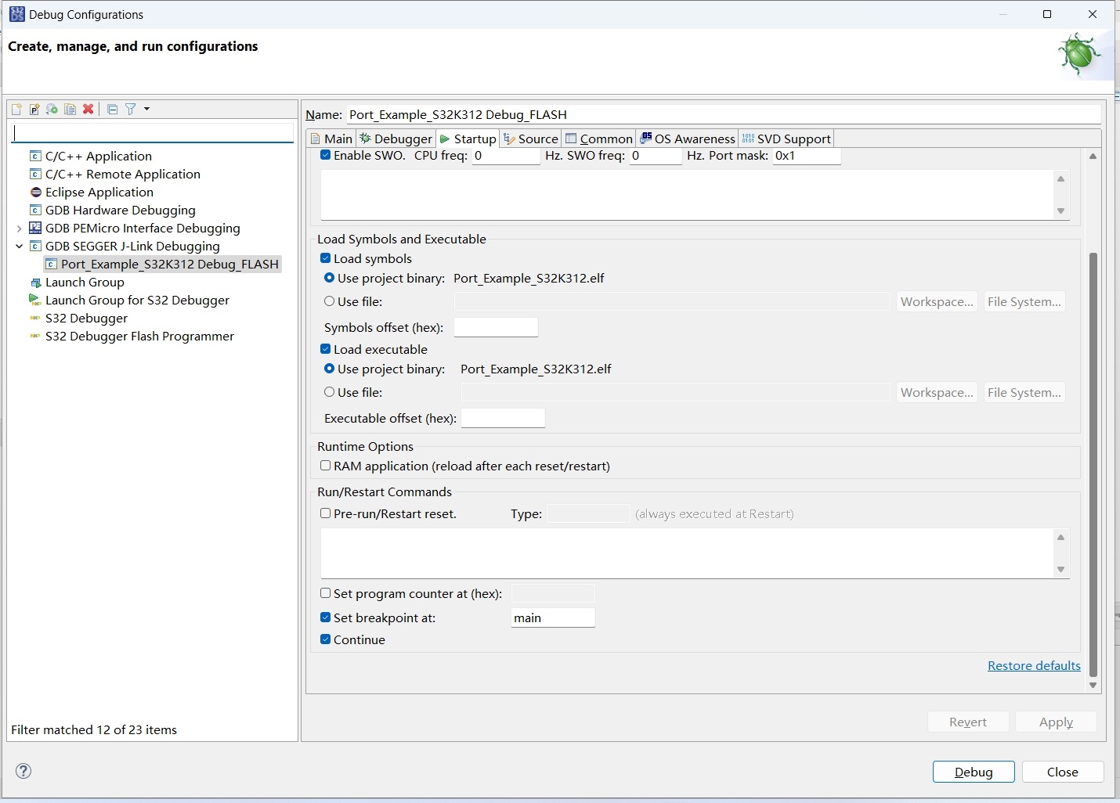Open the filtering options dropdown arrow
1120x803 pixels.
[146, 109]
